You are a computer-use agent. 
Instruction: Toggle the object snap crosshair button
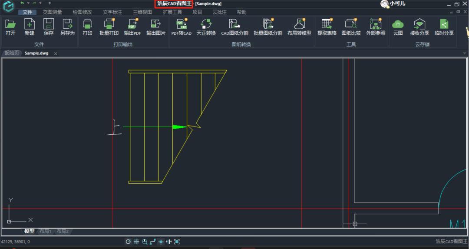(161, 242)
